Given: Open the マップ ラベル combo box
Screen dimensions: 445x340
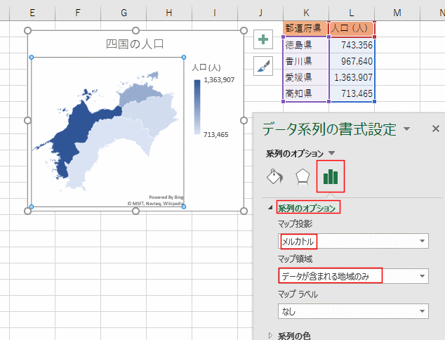Looking at the screenshot, I should point(353,310).
